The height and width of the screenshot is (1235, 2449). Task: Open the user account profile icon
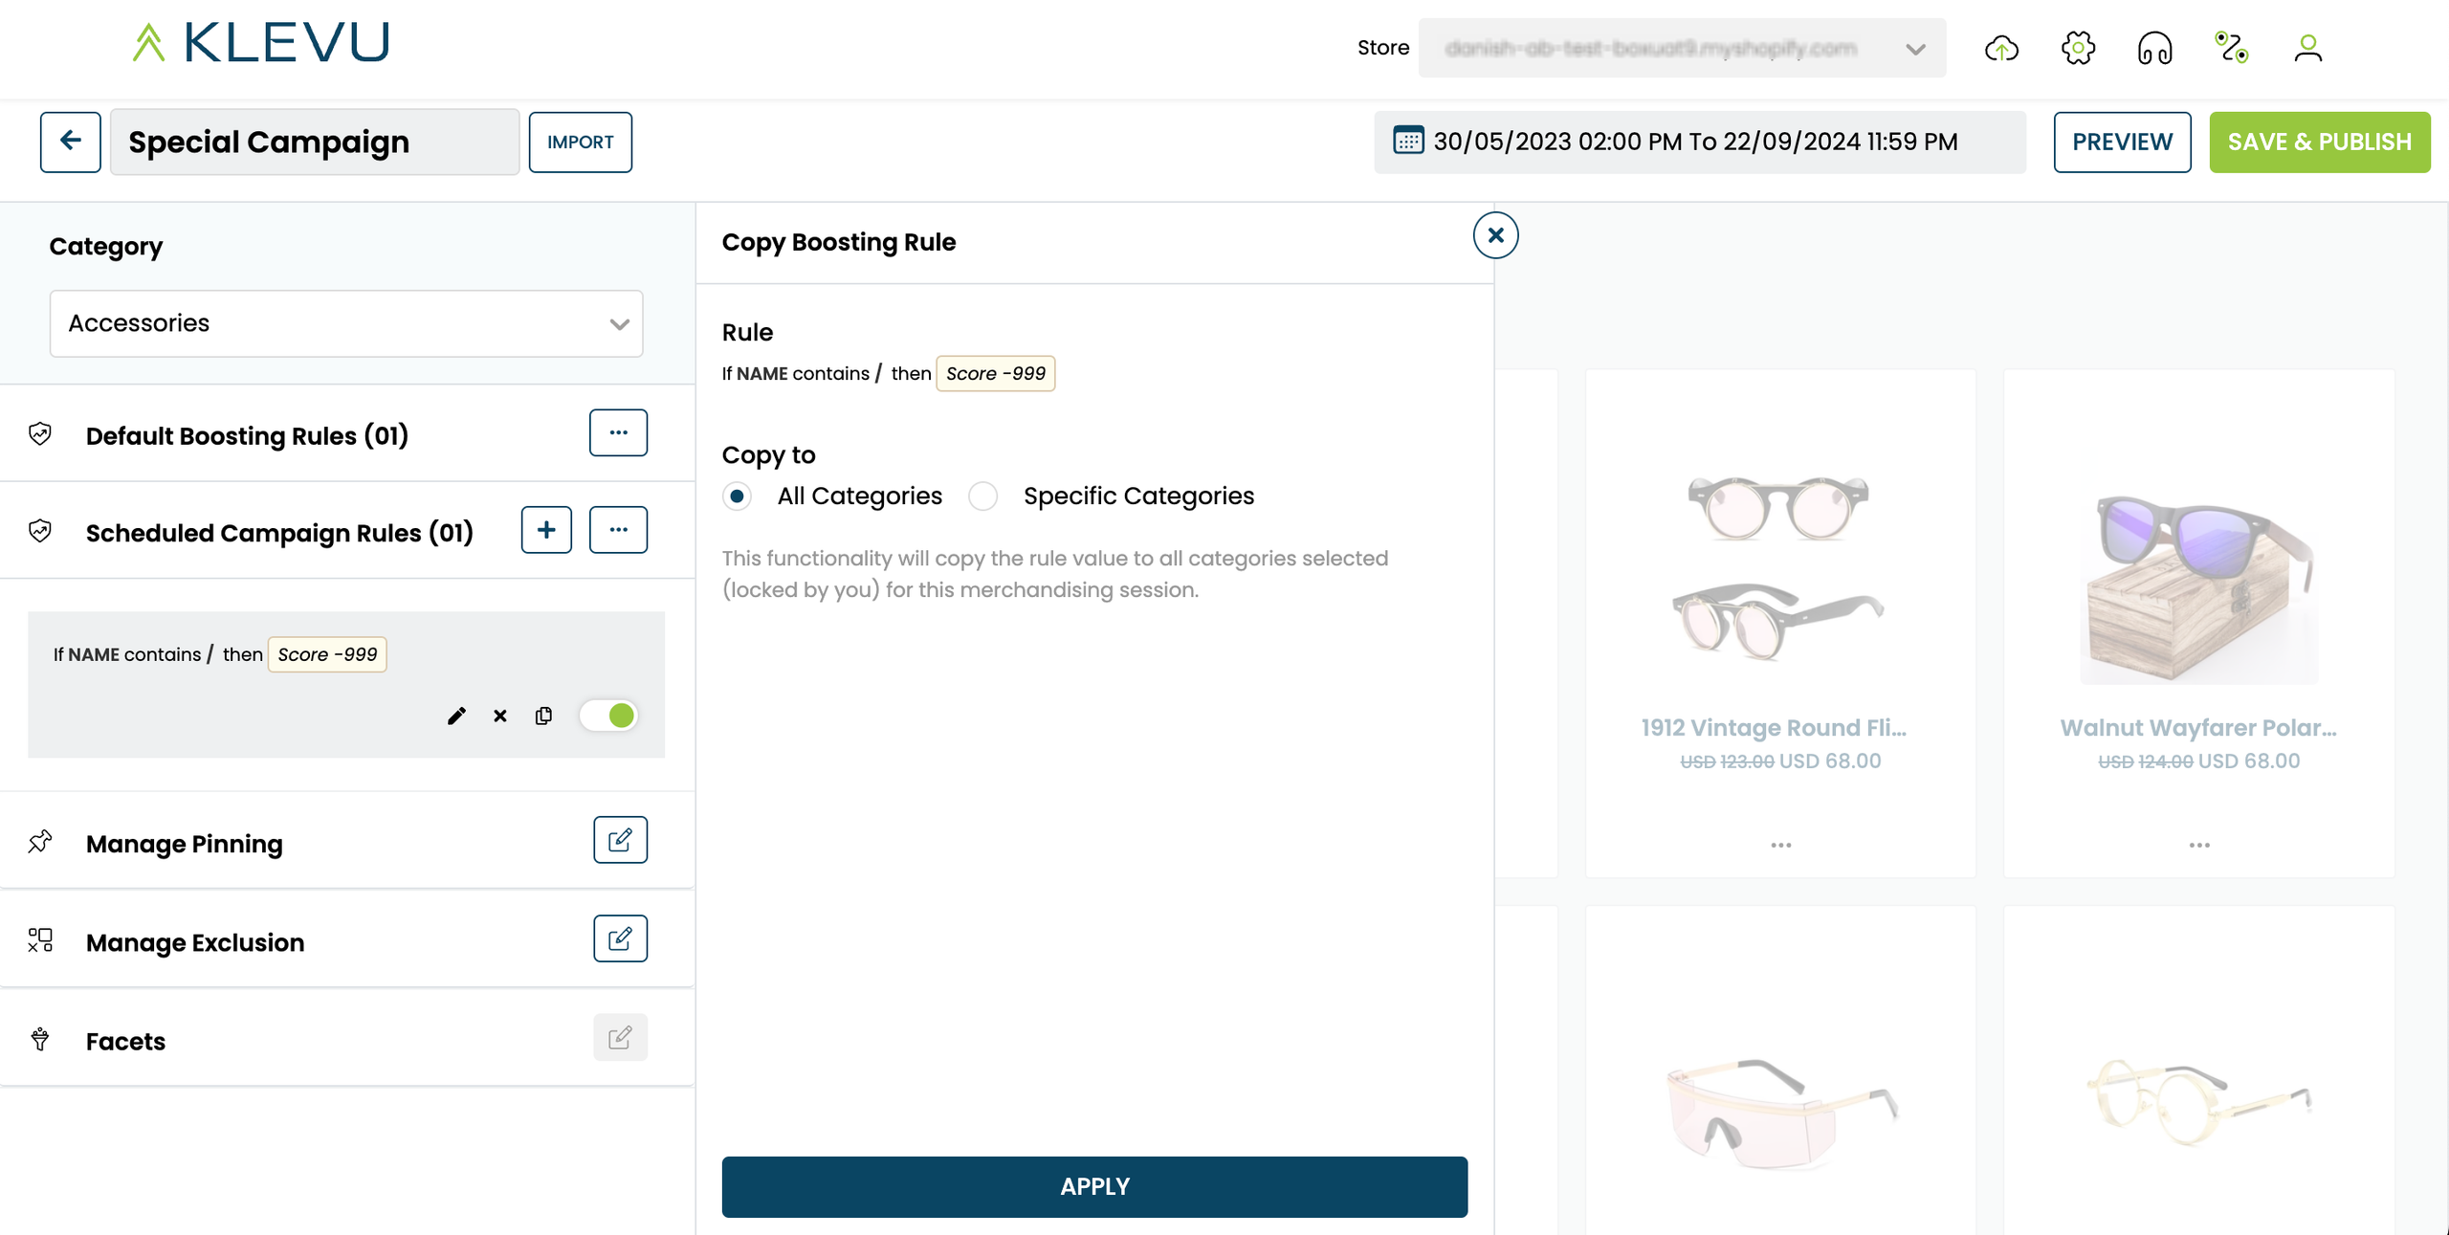[2307, 48]
